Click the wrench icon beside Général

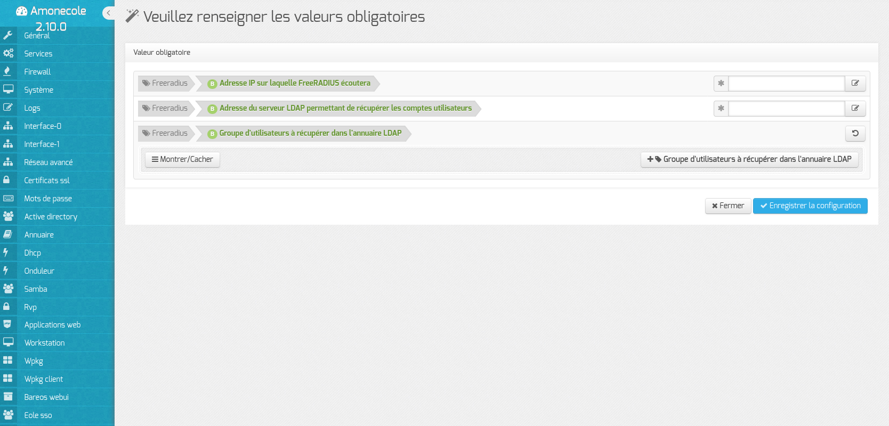click(x=8, y=36)
